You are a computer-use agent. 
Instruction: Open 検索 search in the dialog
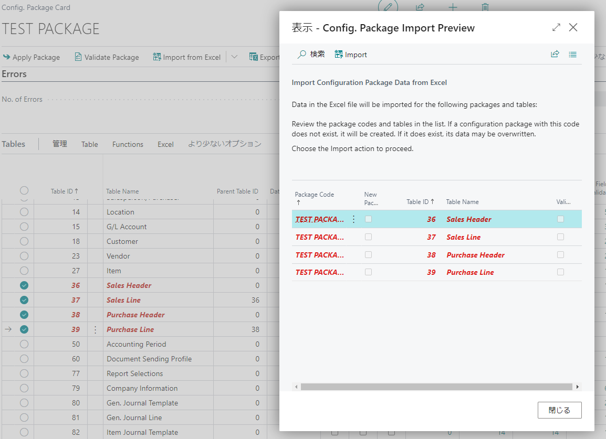(x=311, y=54)
